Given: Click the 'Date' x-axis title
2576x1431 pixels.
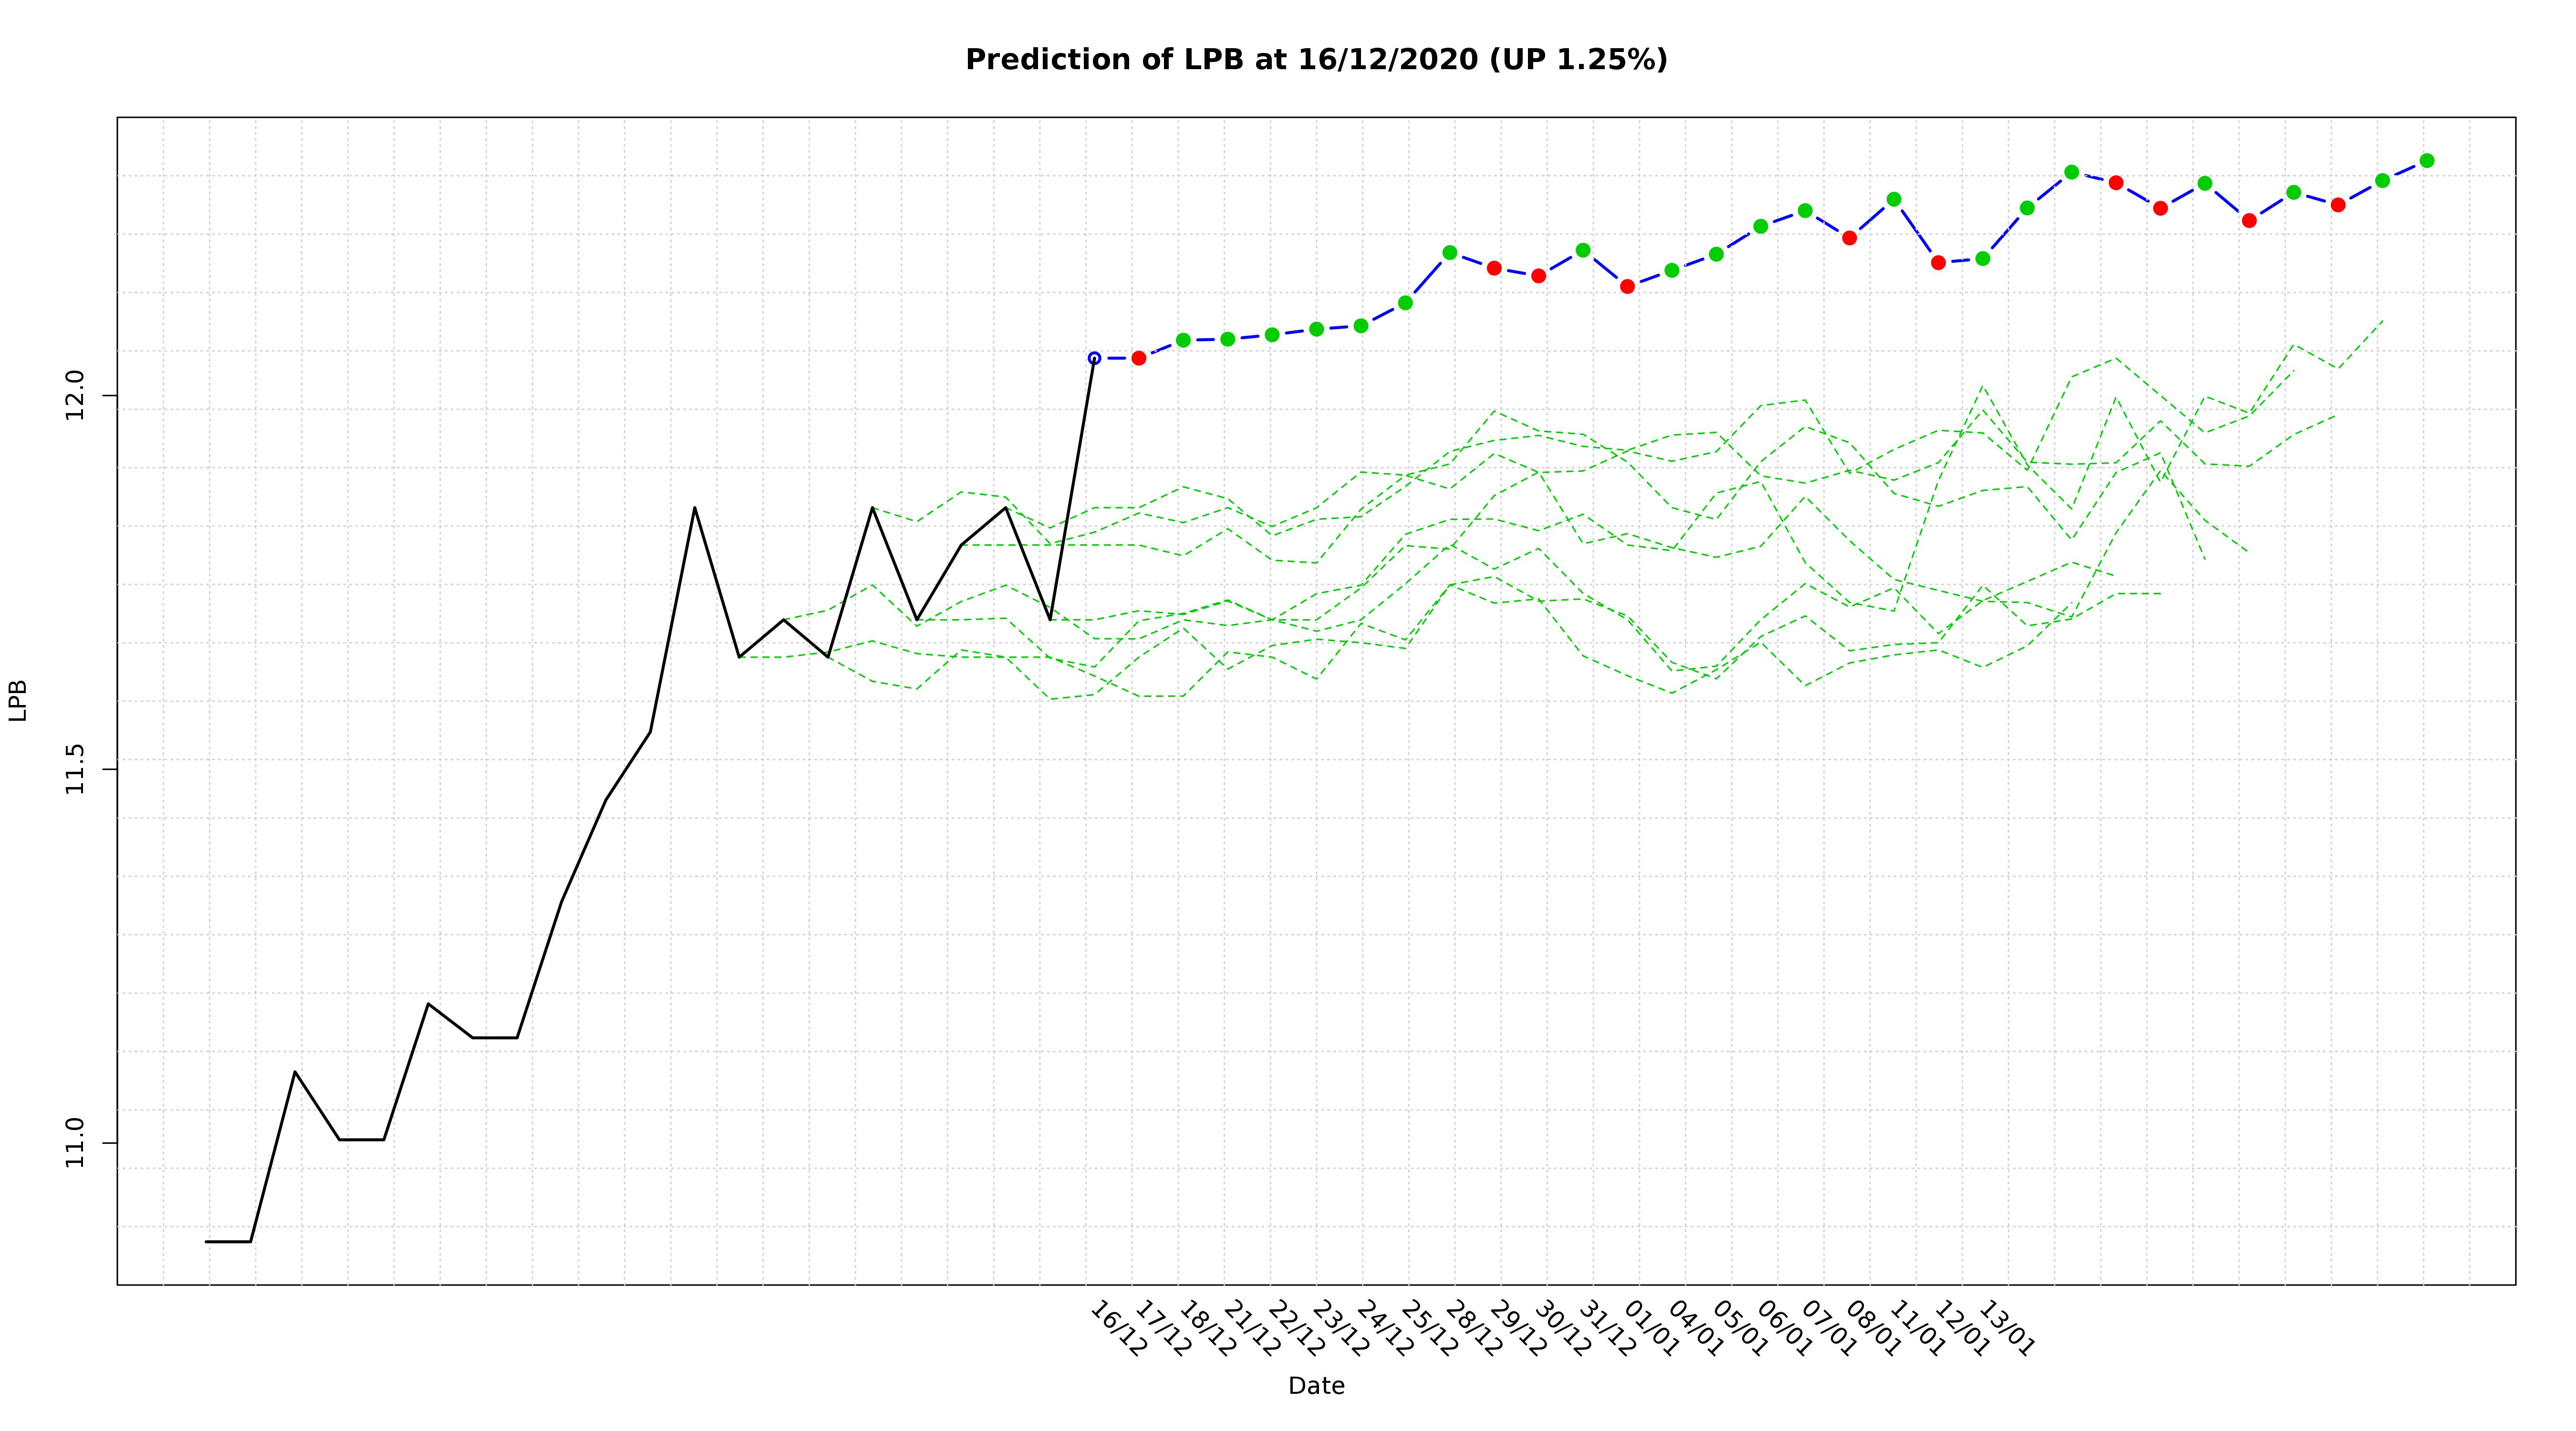Looking at the screenshot, I should pyautogui.click(x=1316, y=1386).
